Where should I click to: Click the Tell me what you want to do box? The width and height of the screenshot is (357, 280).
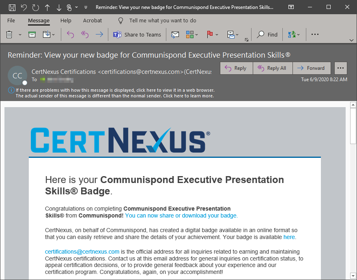pos(163,21)
